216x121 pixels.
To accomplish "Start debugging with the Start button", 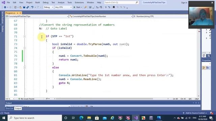I will 77,7.
